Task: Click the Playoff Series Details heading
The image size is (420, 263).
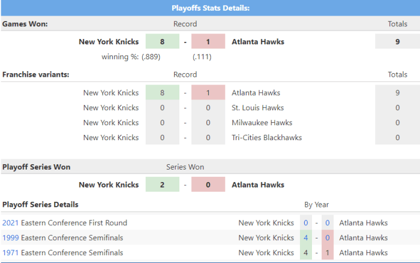Action: coord(40,204)
